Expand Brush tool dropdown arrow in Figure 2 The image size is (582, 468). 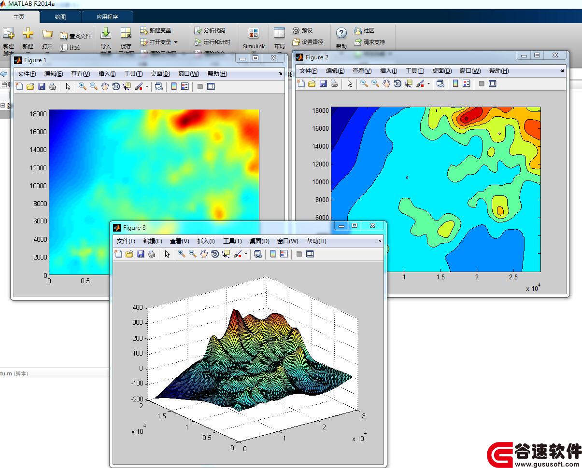coord(428,84)
